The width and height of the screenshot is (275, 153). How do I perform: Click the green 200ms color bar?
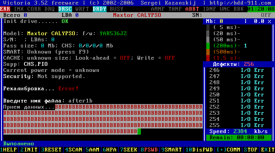208,46
